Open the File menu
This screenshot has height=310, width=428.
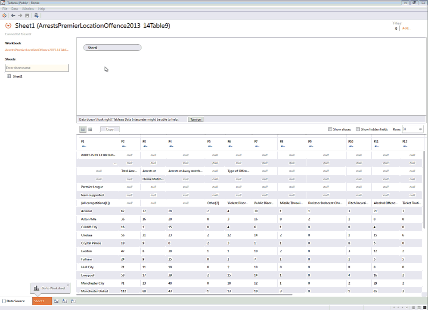coord(5,9)
